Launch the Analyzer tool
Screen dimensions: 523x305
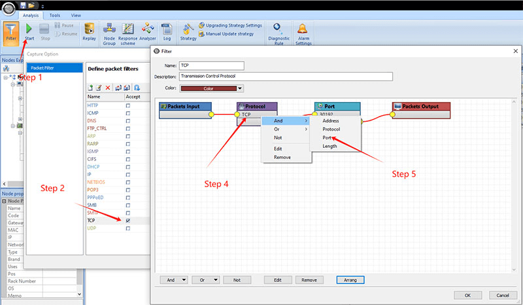pos(148,29)
